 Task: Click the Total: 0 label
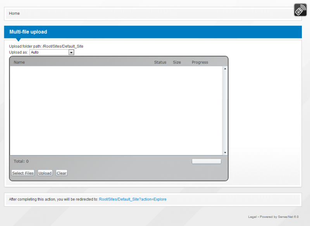(x=21, y=161)
